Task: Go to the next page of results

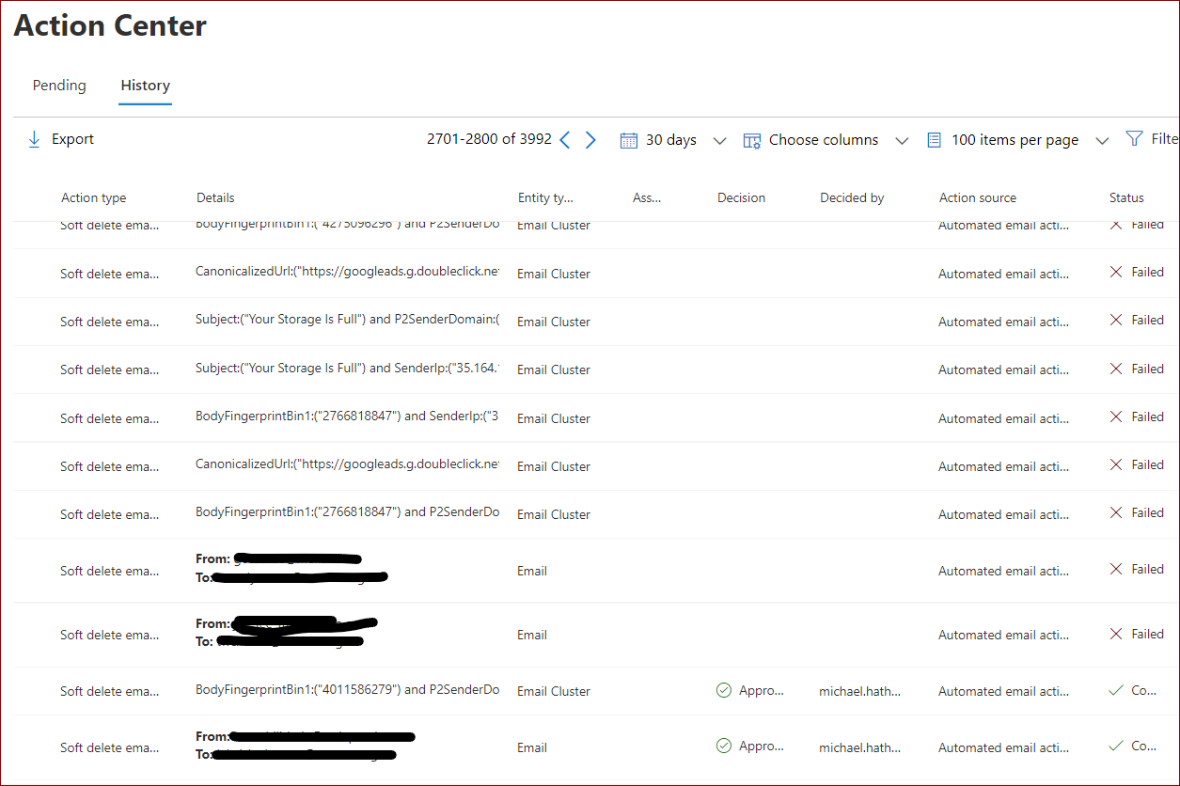Action: click(590, 139)
